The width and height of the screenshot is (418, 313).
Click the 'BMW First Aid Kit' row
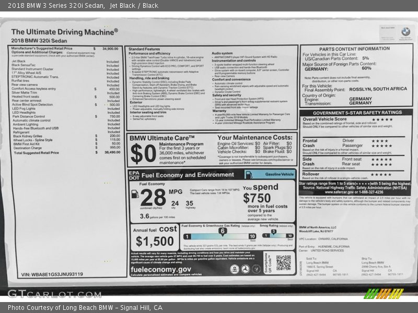(x=67, y=144)
